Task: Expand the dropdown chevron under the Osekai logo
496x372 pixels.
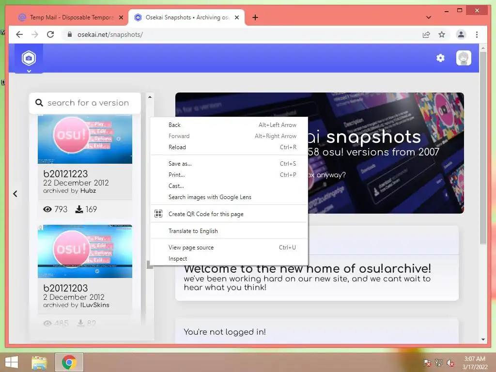Action: [29, 71]
